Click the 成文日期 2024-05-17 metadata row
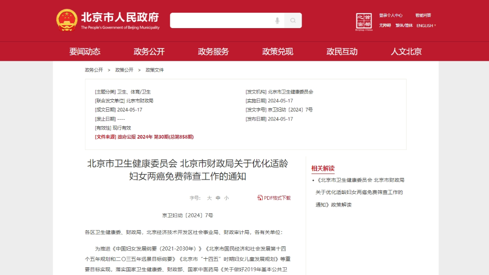 pyautogui.click(x=119, y=110)
